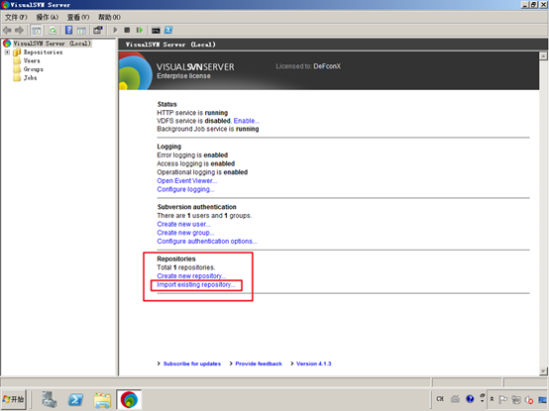The image size is (549, 411).
Task: Click the Forward arrow toolbar icon
Action: tap(19, 30)
